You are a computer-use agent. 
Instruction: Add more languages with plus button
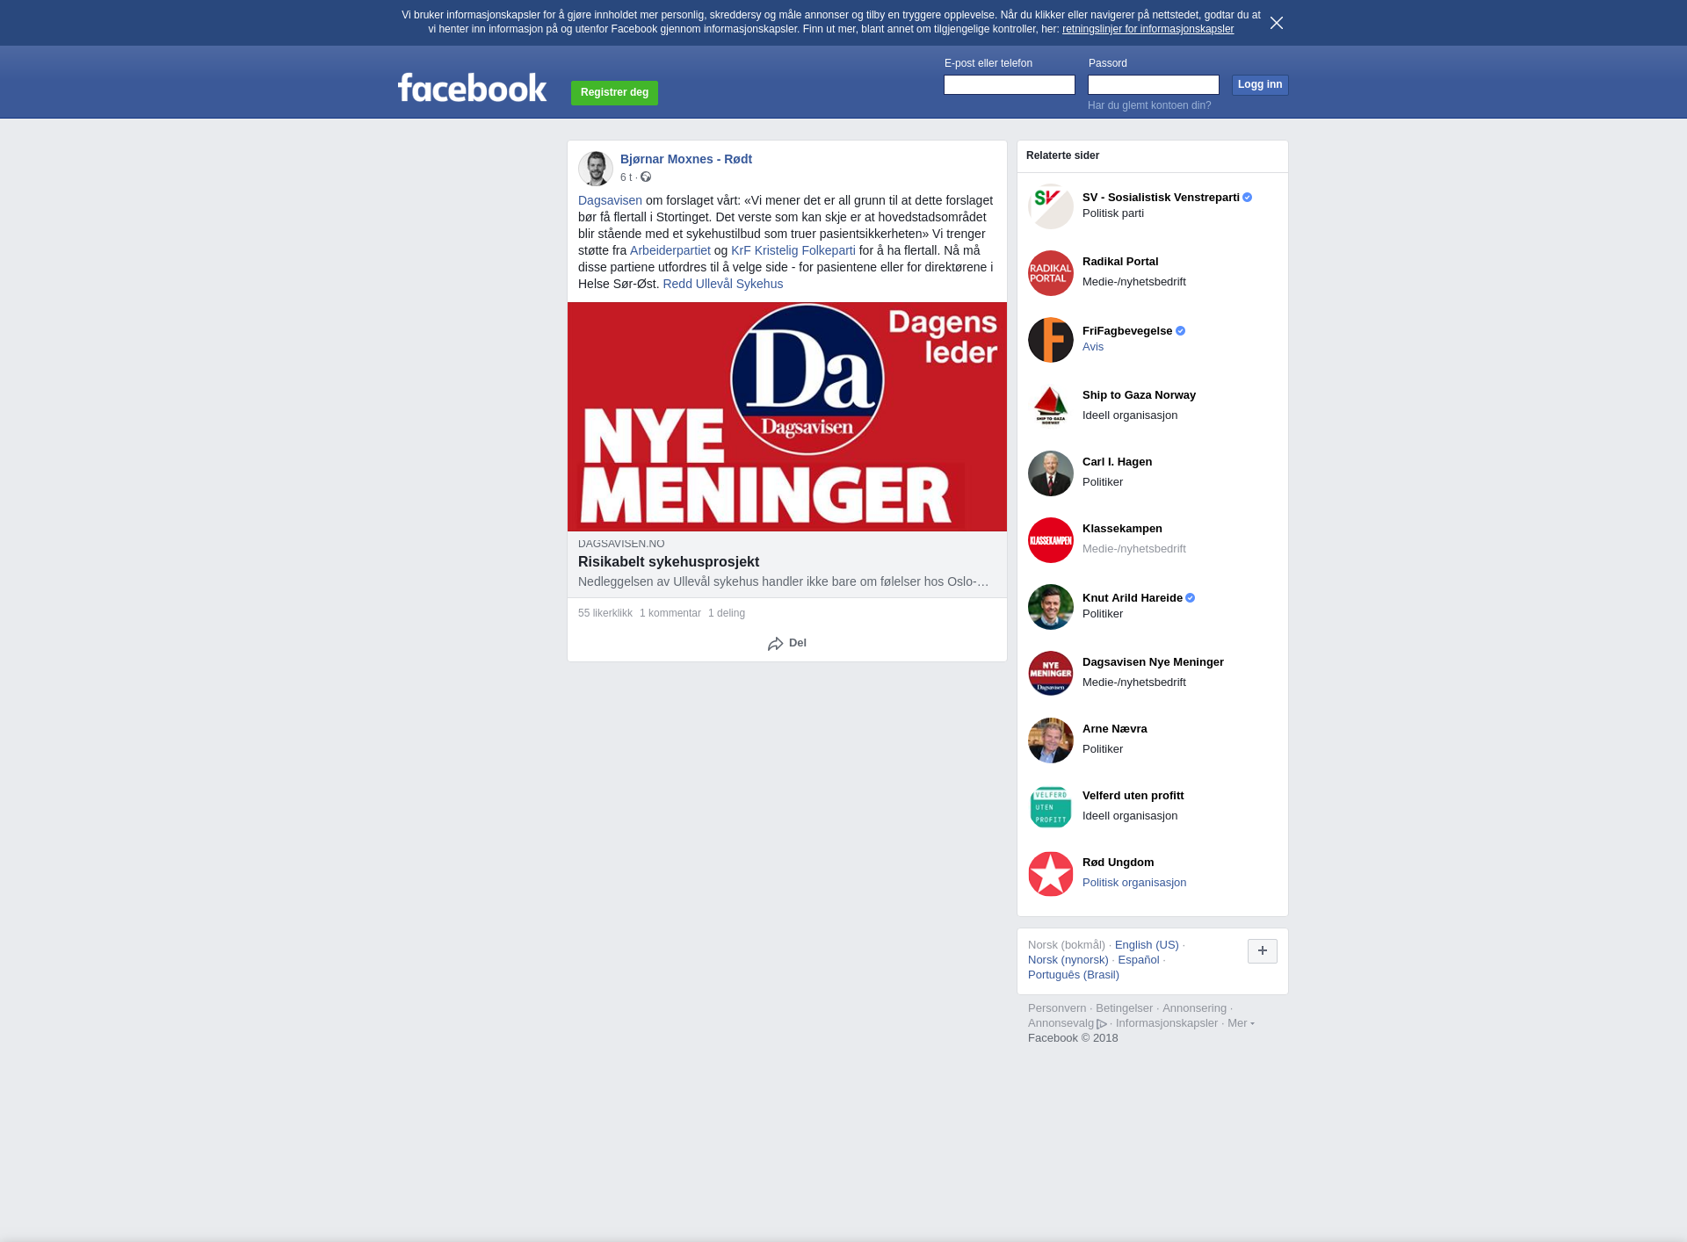click(x=1263, y=950)
